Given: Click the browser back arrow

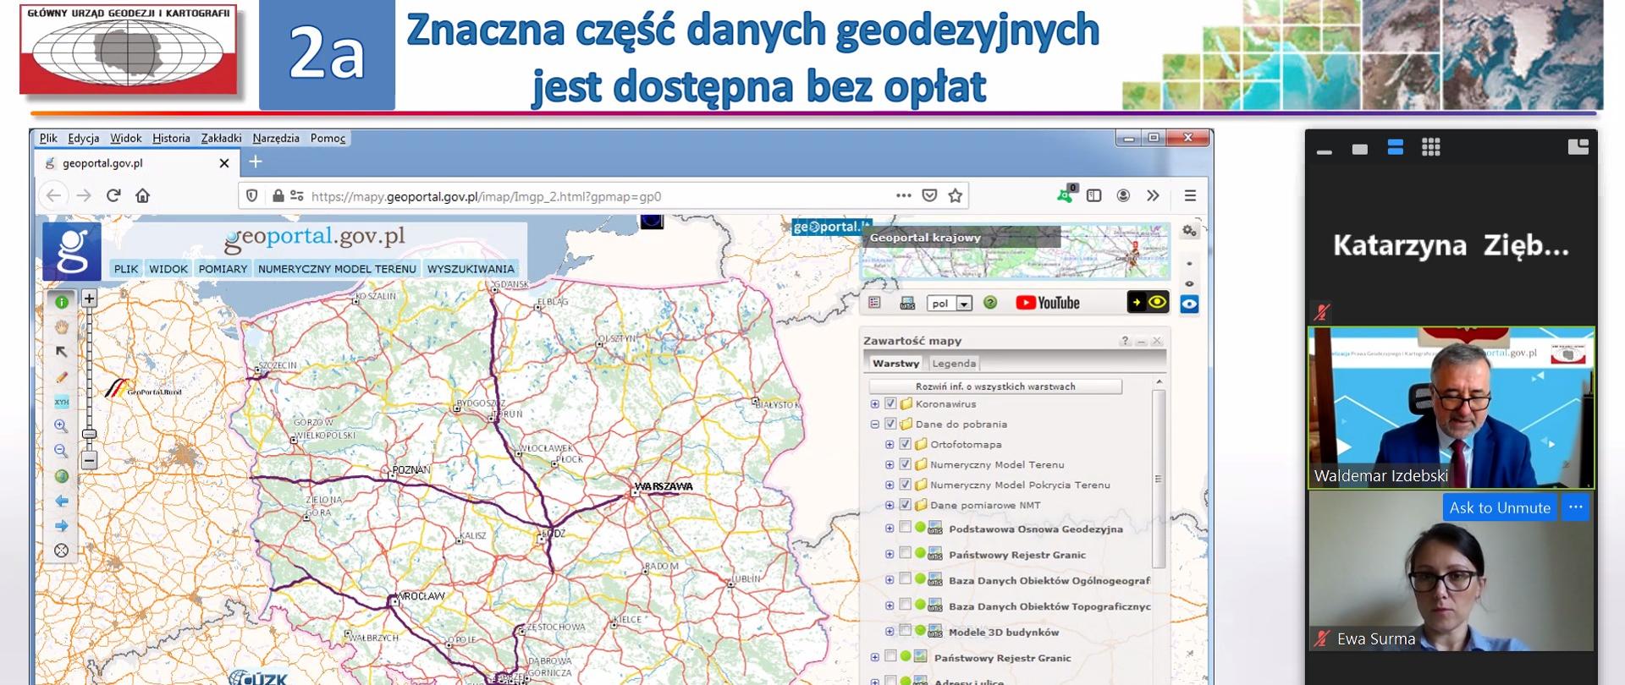Looking at the screenshot, I should point(53,195).
